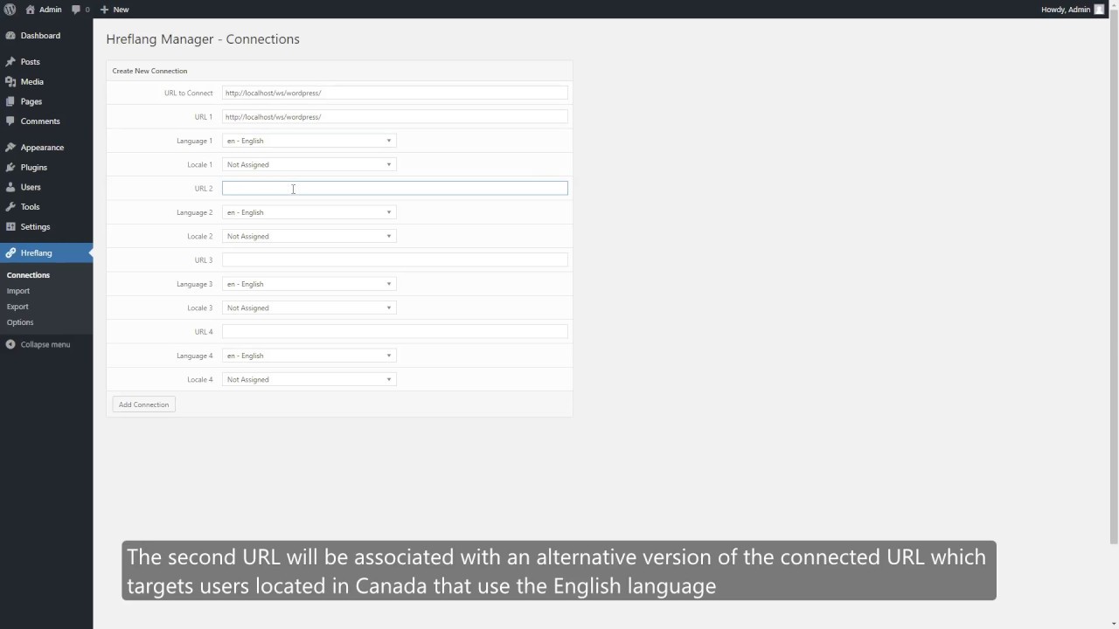Open the Media library icon
The width and height of the screenshot is (1119, 629).
coord(10,82)
